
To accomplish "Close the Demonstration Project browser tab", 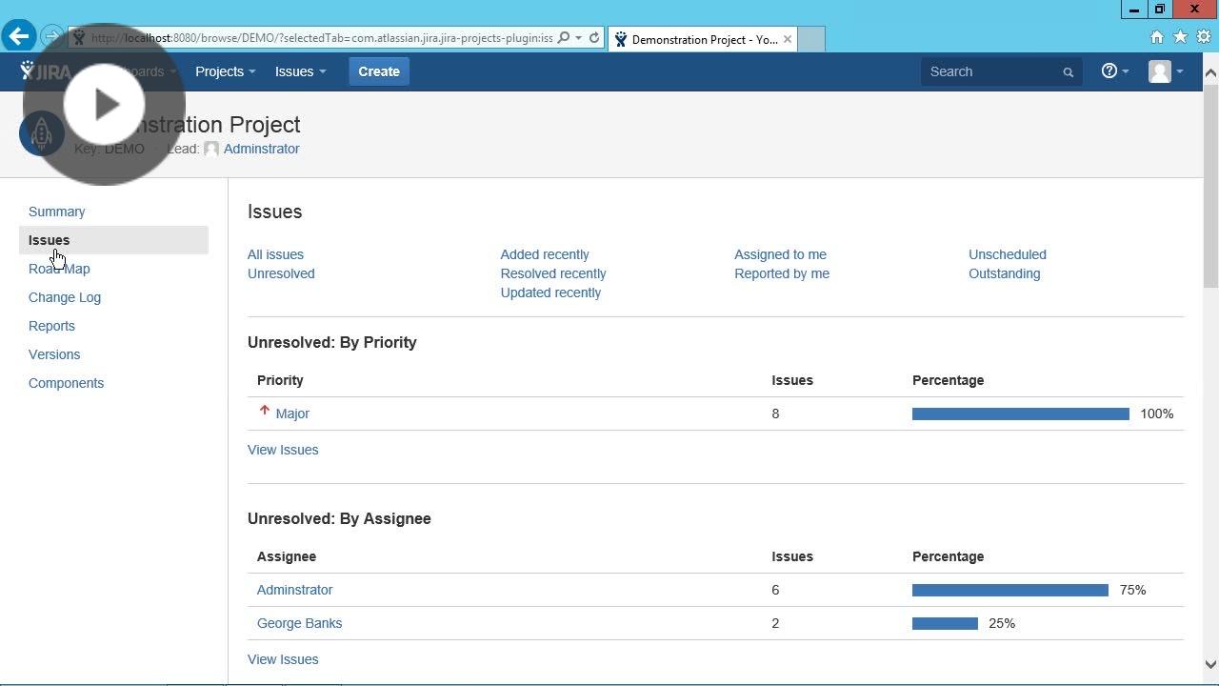I will click(788, 39).
